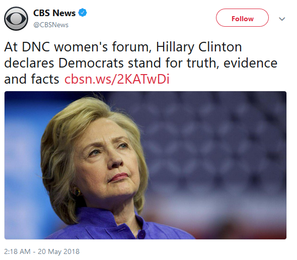This screenshot has height=260, width=297.
Task: Open the CBS News display name profile
Action: point(54,13)
